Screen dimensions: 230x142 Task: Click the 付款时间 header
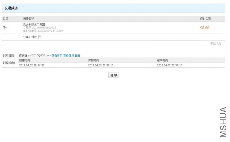coord(93,60)
